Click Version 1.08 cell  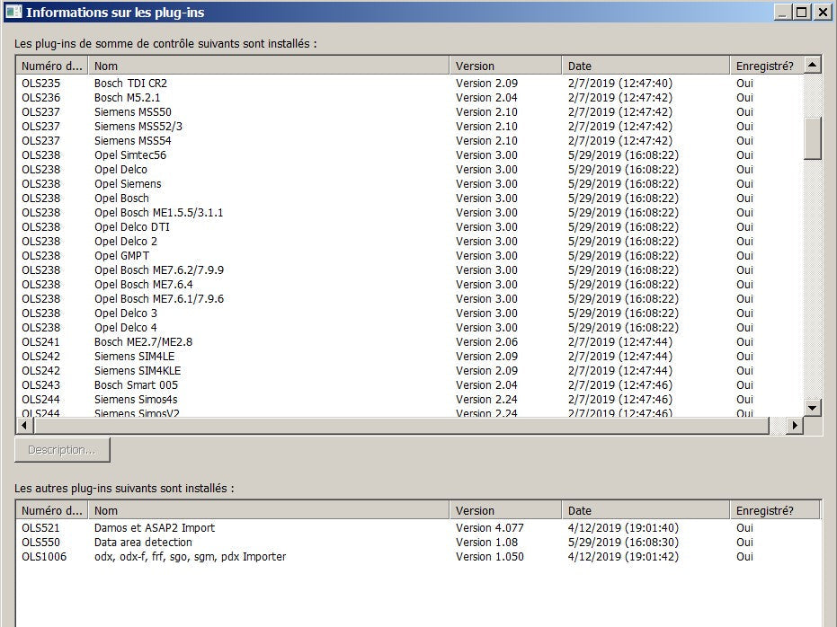[487, 543]
